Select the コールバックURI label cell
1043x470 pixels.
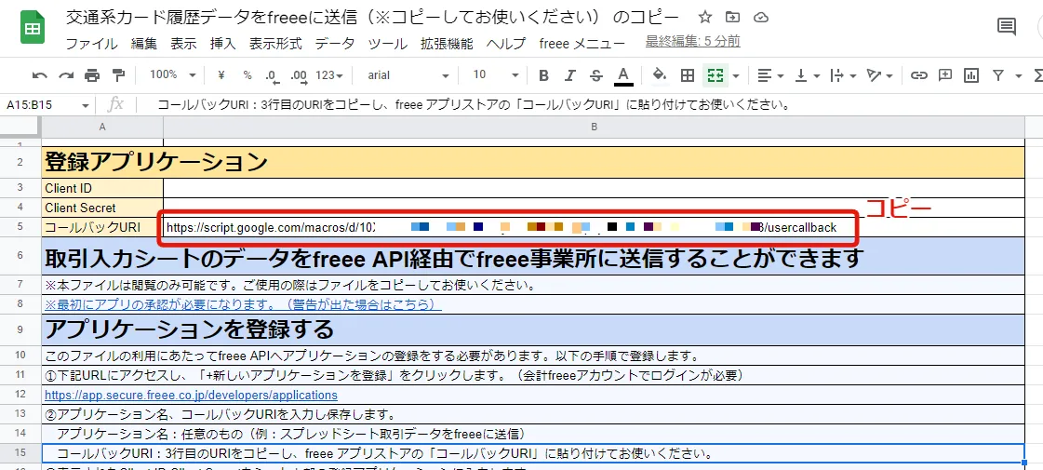point(102,227)
